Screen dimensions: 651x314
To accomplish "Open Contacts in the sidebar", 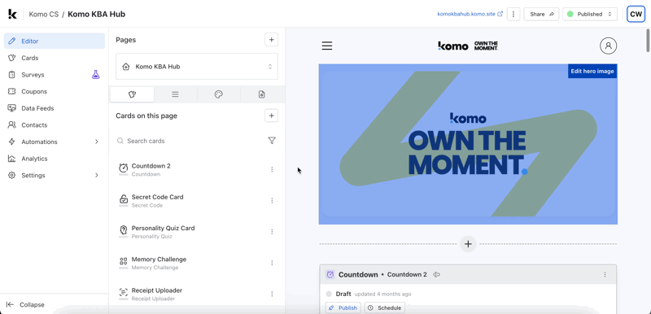I will (x=55, y=124).
